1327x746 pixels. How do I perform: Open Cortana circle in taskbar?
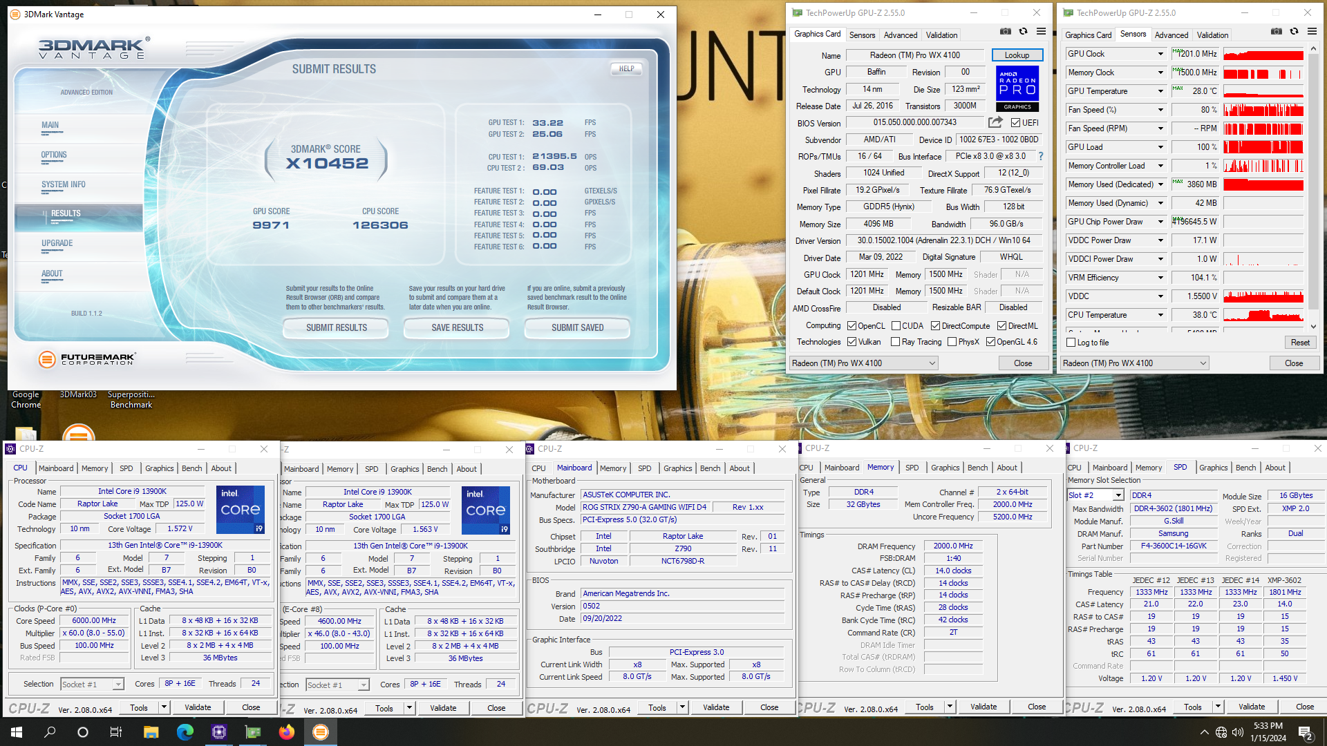point(83,732)
